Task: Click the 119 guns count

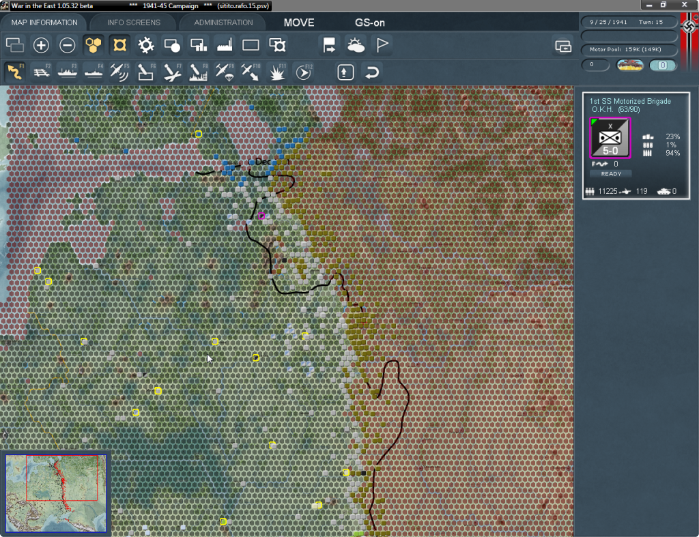Action: 642,191
